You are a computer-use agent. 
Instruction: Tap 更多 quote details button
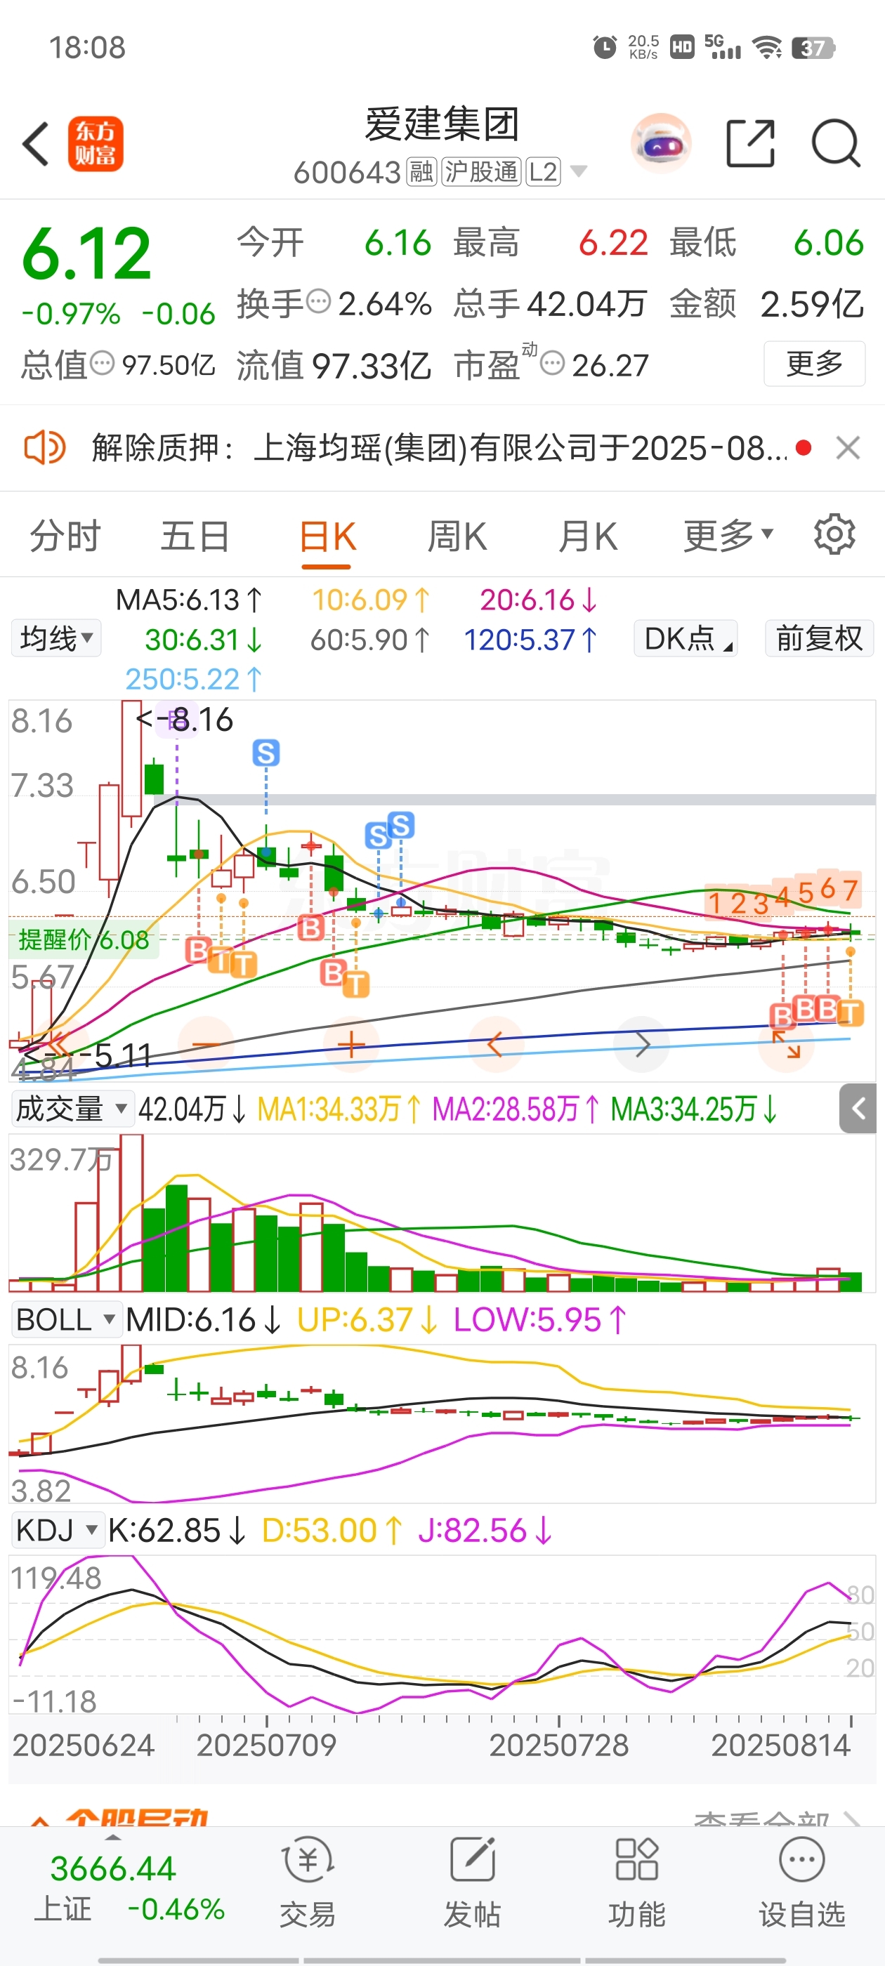pos(814,363)
